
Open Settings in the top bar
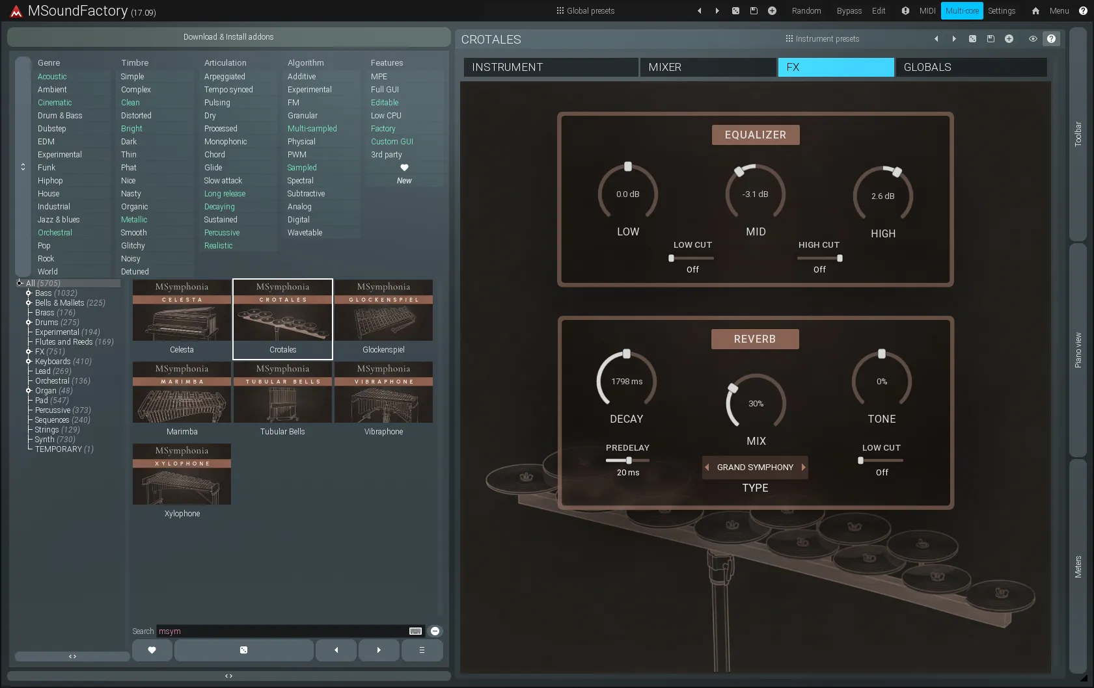coord(1002,11)
